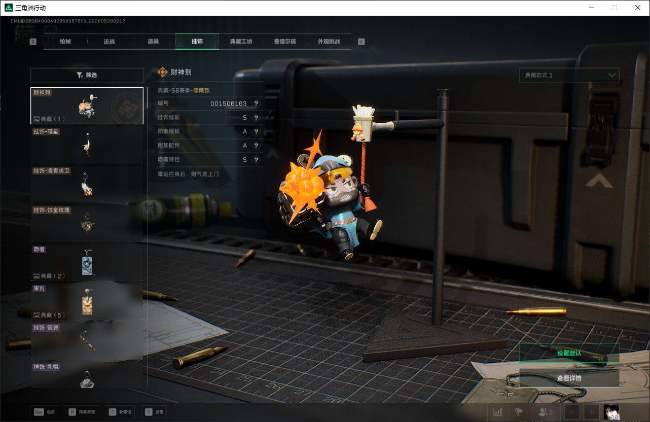Click the serial number 001506163
Viewport: 650px width, 422px height.
[x=229, y=103]
